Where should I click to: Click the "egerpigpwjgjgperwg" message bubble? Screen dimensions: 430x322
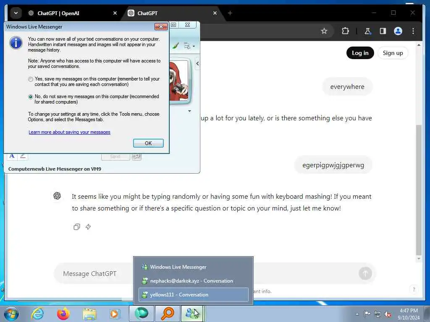tap(333, 165)
